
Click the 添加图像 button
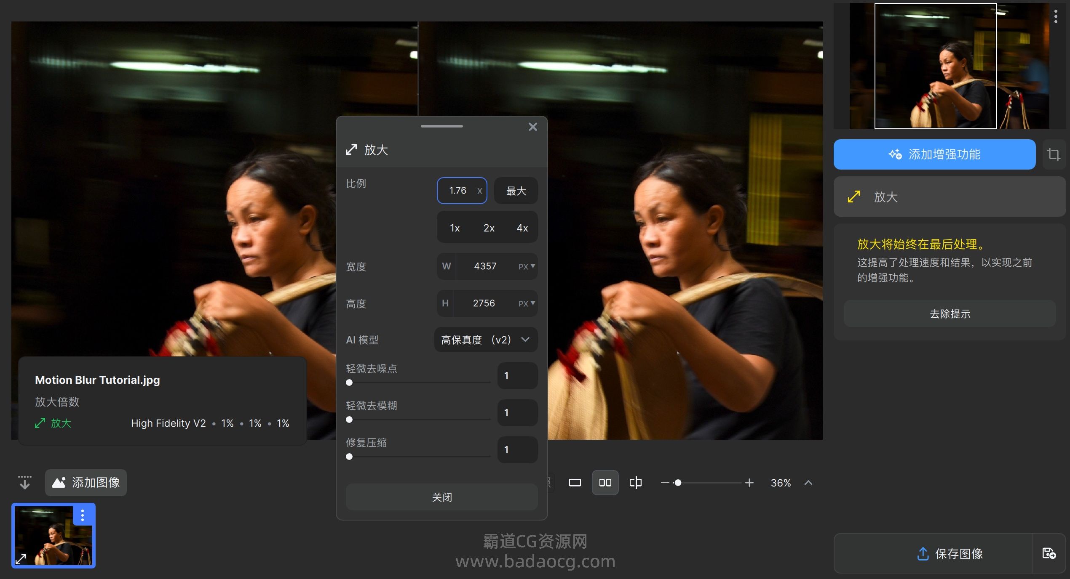coord(86,483)
